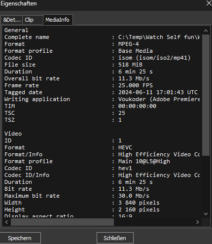This screenshot has height=244, width=212.
Task: Click the 'MPEG-4' format value
Action: [129, 44]
